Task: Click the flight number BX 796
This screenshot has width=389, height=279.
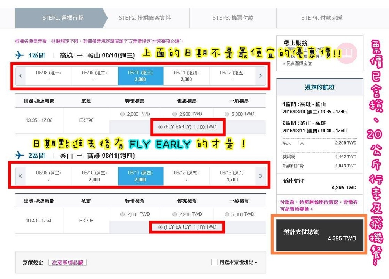Action: [86, 121]
